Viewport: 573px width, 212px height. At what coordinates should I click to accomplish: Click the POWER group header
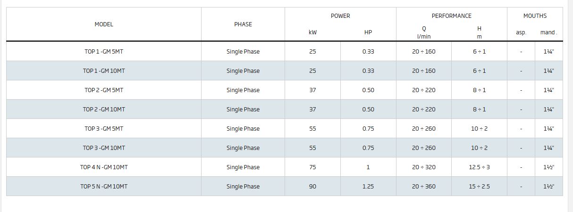point(340,16)
